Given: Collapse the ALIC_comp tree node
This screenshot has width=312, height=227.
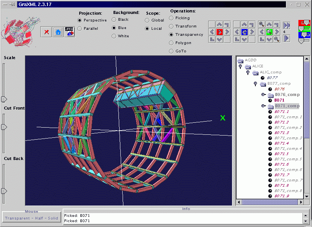Looking at the screenshot, I should coord(248,73).
